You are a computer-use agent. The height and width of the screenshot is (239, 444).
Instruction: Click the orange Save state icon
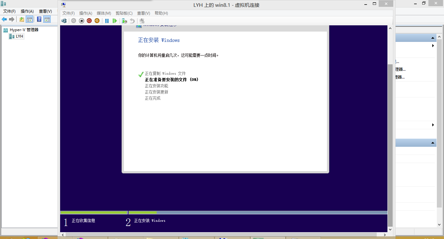(97, 21)
